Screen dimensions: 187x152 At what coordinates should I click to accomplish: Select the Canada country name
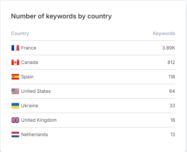pos(30,62)
